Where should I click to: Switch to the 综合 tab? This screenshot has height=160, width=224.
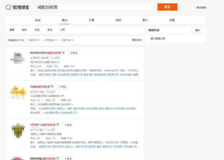(x=38, y=20)
